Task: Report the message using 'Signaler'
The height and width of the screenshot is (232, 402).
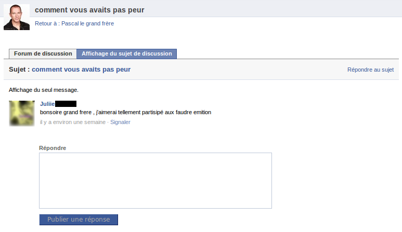Action: pyautogui.click(x=120, y=122)
